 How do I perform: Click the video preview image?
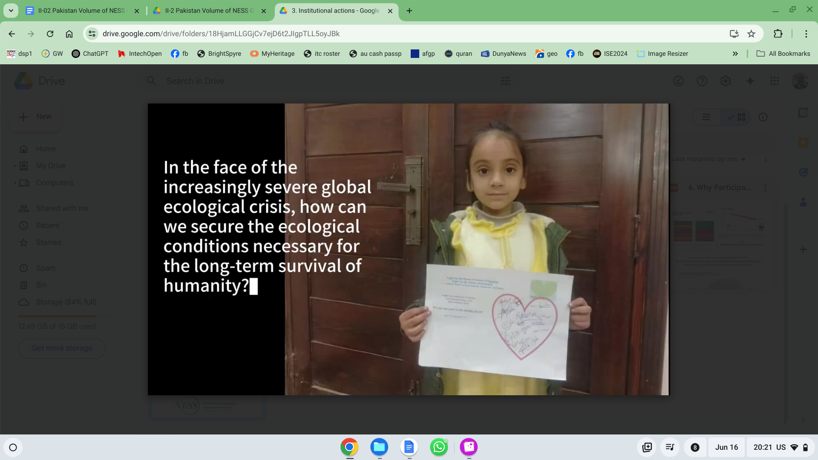[x=409, y=249]
